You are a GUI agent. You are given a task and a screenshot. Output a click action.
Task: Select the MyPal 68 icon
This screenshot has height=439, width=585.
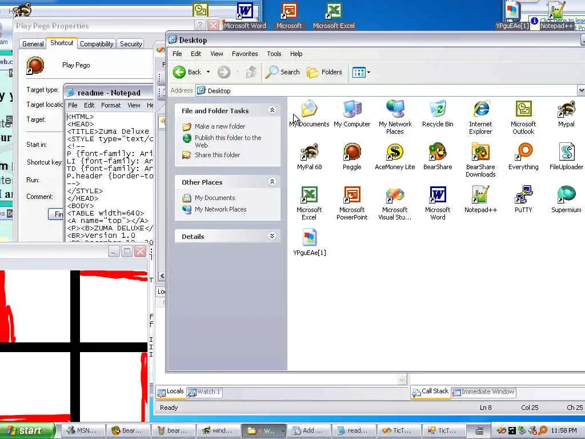(309, 157)
